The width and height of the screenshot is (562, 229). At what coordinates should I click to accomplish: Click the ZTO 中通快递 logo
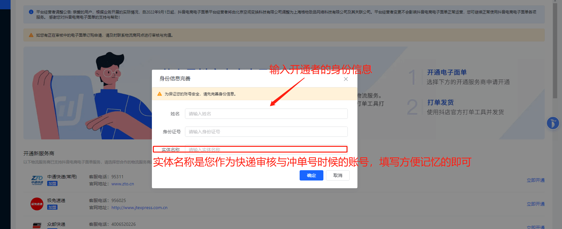(37, 180)
